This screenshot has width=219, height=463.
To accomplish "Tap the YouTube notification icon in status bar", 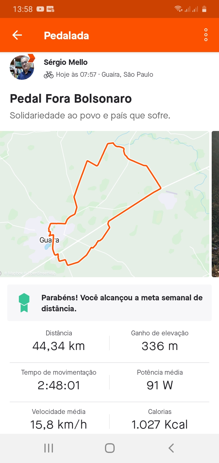I will (40, 9).
